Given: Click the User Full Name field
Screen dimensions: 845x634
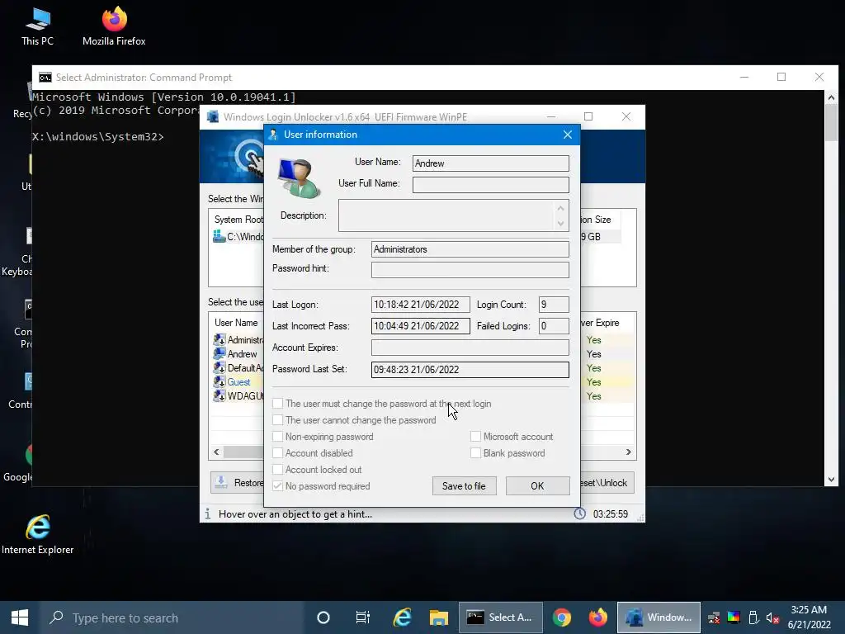Looking at the screenshot, I should pos(490,185).
